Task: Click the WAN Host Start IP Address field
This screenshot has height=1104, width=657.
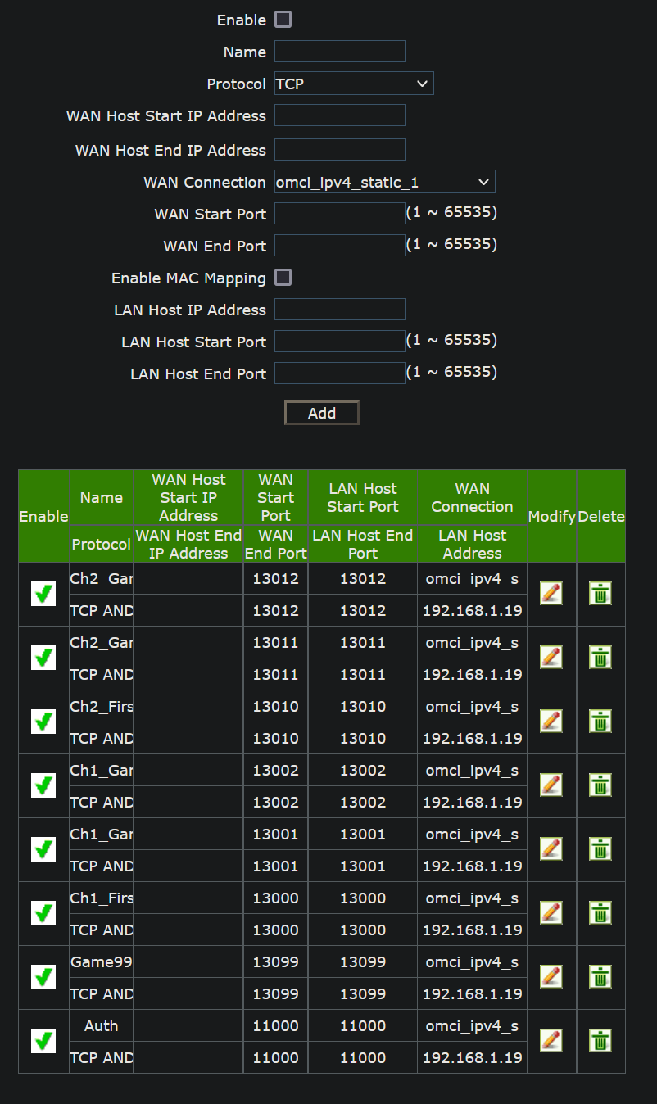Action: click(340, 115)
